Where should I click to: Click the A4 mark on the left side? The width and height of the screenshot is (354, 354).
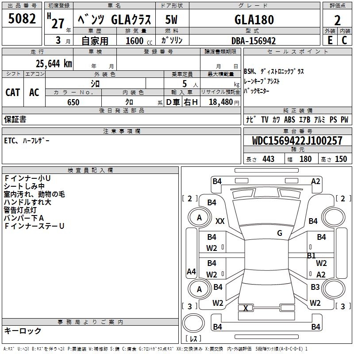pos(191,272)
